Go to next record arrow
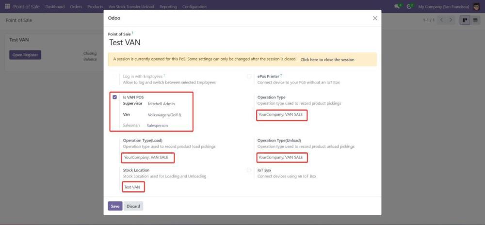Screen dimensions: 485x225 tap(451, 20)
